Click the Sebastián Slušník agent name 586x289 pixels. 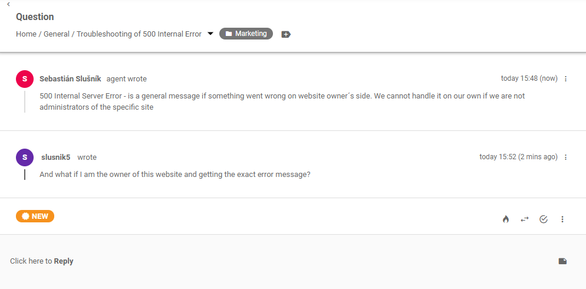pyautogui.click(x=70, y=78)
